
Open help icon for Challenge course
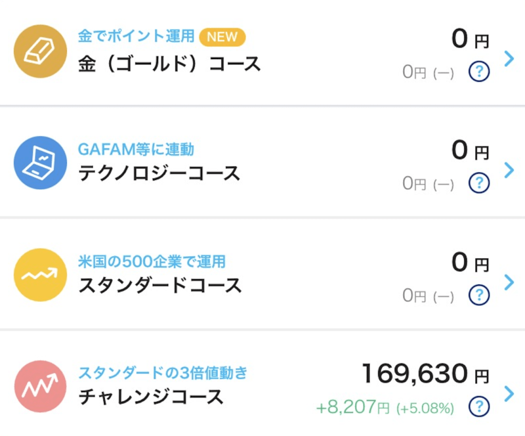[x=479, y=406]
